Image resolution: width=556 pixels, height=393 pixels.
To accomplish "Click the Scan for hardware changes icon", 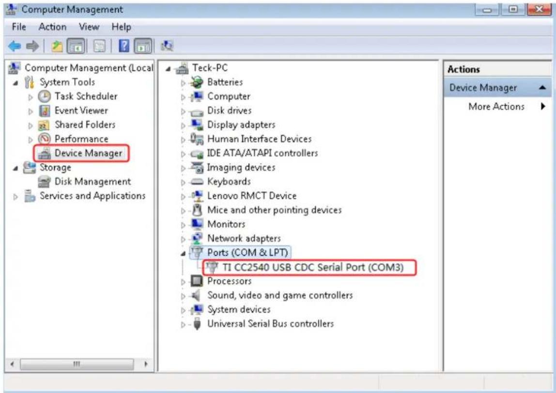I will pyautogui.click(x=167, y=45).
